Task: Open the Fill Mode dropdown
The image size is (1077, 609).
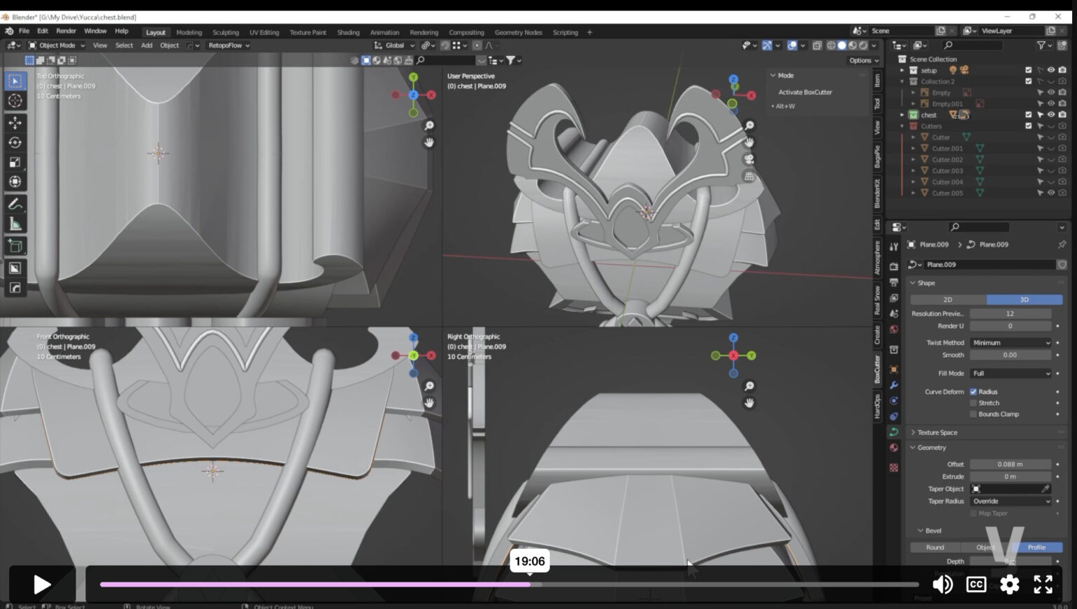Action: point(1010,374)
